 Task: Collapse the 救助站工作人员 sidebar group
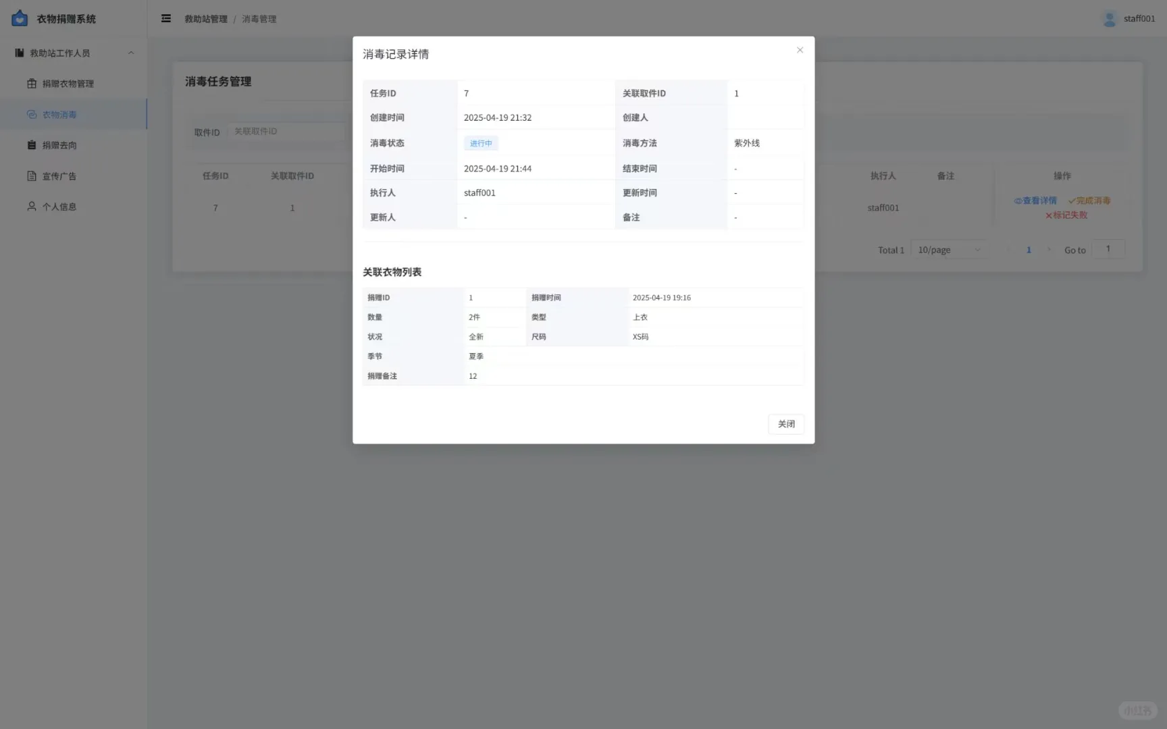(130, 53)
